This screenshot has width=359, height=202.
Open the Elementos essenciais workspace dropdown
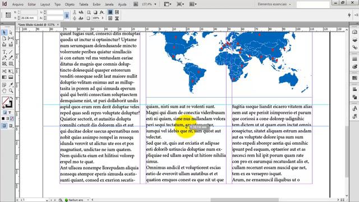274,4
